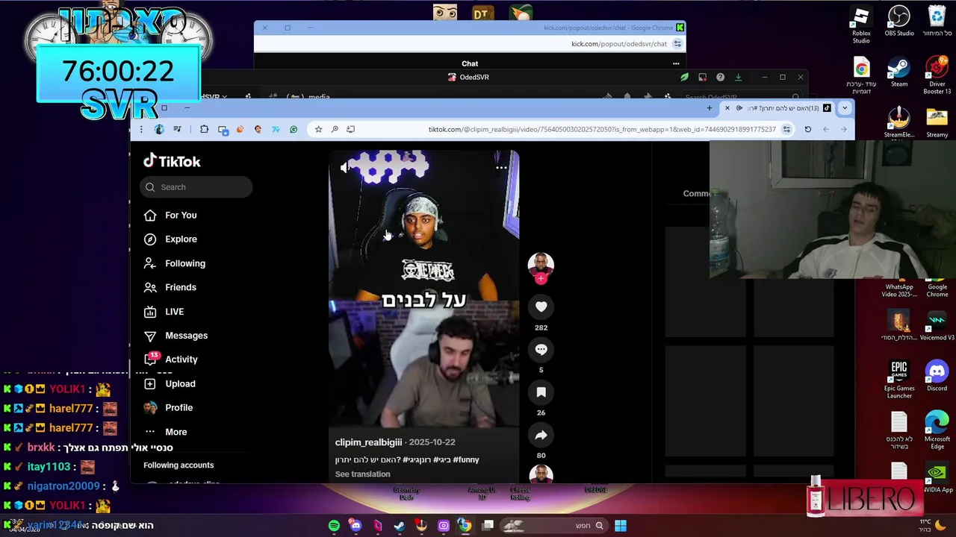This screenshot has width=956, height=537.
Task: Open Discord from the taskbar
Action: (356, 526)
